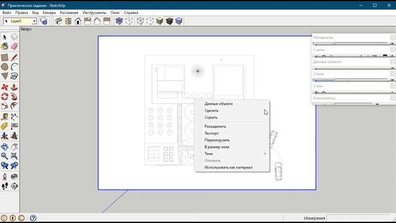Choose the Circle drawing tool
The width and height of the screenshot is (396, 223).
pos(4,67)
